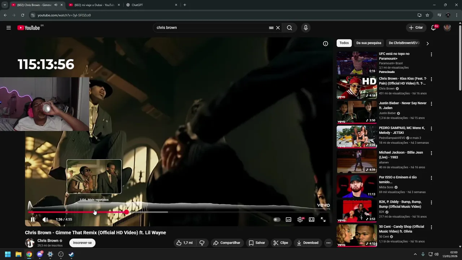The image size is (462, 260).
Task: Go back in browser history
Action: (x=5, y=15)
